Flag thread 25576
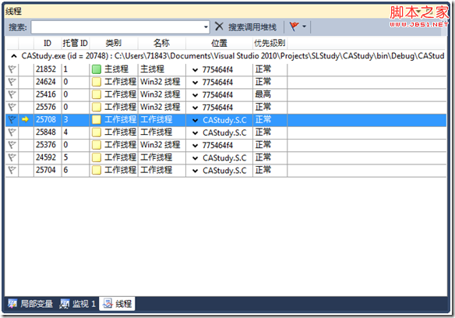 click(x=12, y=107)
